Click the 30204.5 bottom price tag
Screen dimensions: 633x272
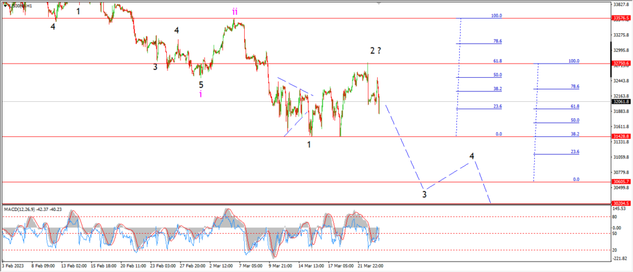[622, 204]
